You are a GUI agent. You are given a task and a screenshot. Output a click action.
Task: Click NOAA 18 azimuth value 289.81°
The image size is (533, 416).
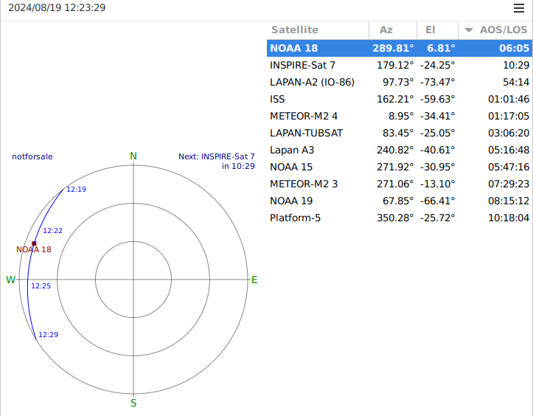tap(393, 48)
